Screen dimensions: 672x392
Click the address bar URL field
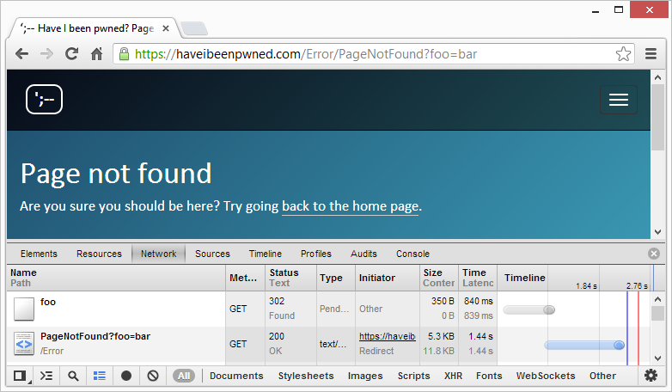[x=373, y=54]
